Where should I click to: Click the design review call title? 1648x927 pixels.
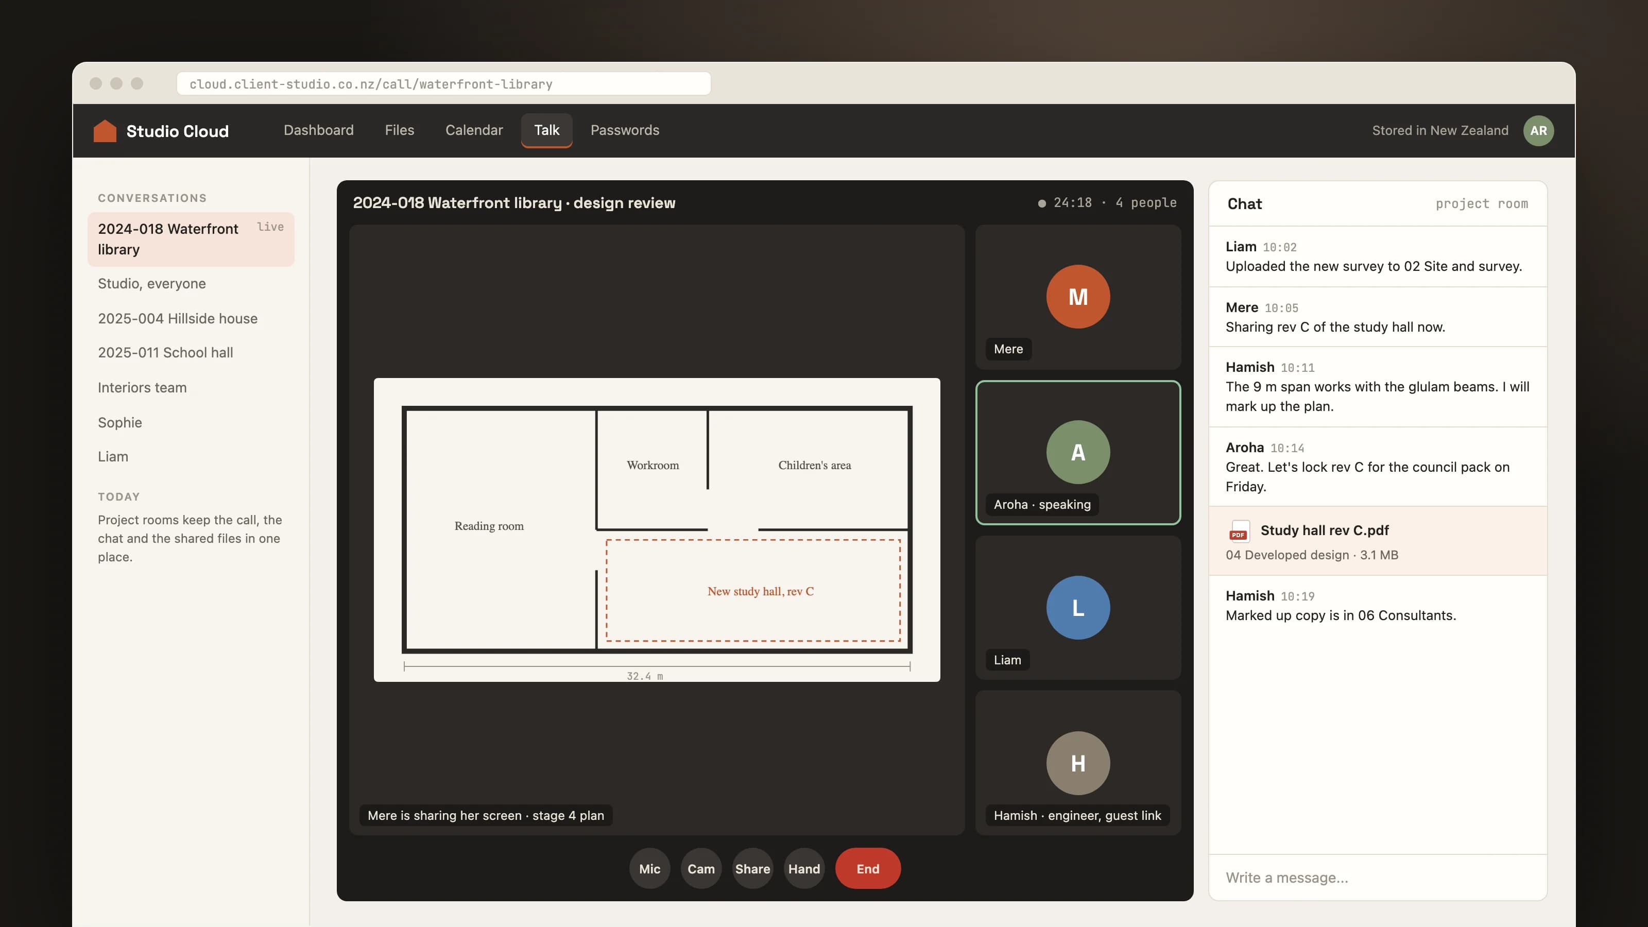point(514,203)
